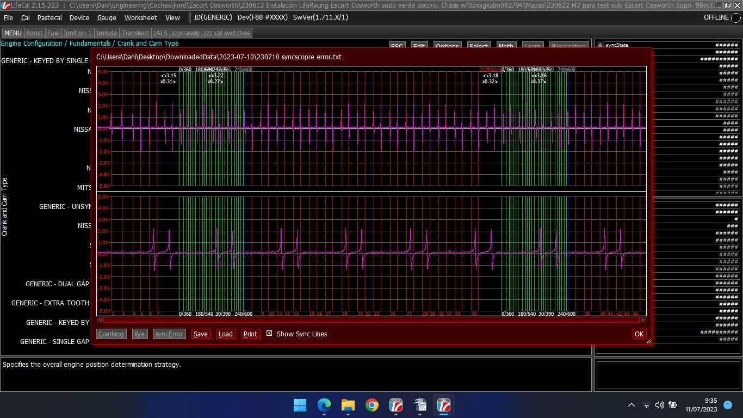Click the OK button to close the scope

(639, 334)
